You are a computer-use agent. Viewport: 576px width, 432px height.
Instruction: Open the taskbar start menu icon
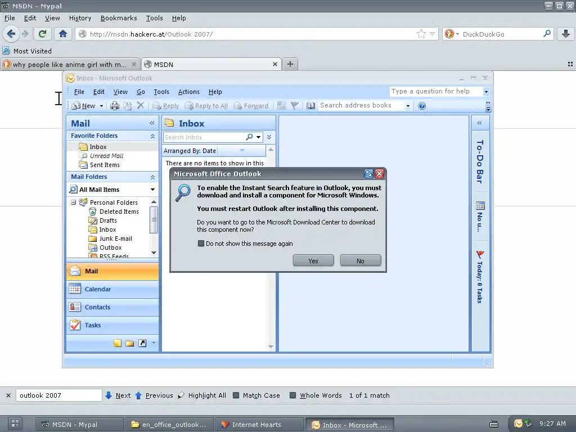[15, 424]
